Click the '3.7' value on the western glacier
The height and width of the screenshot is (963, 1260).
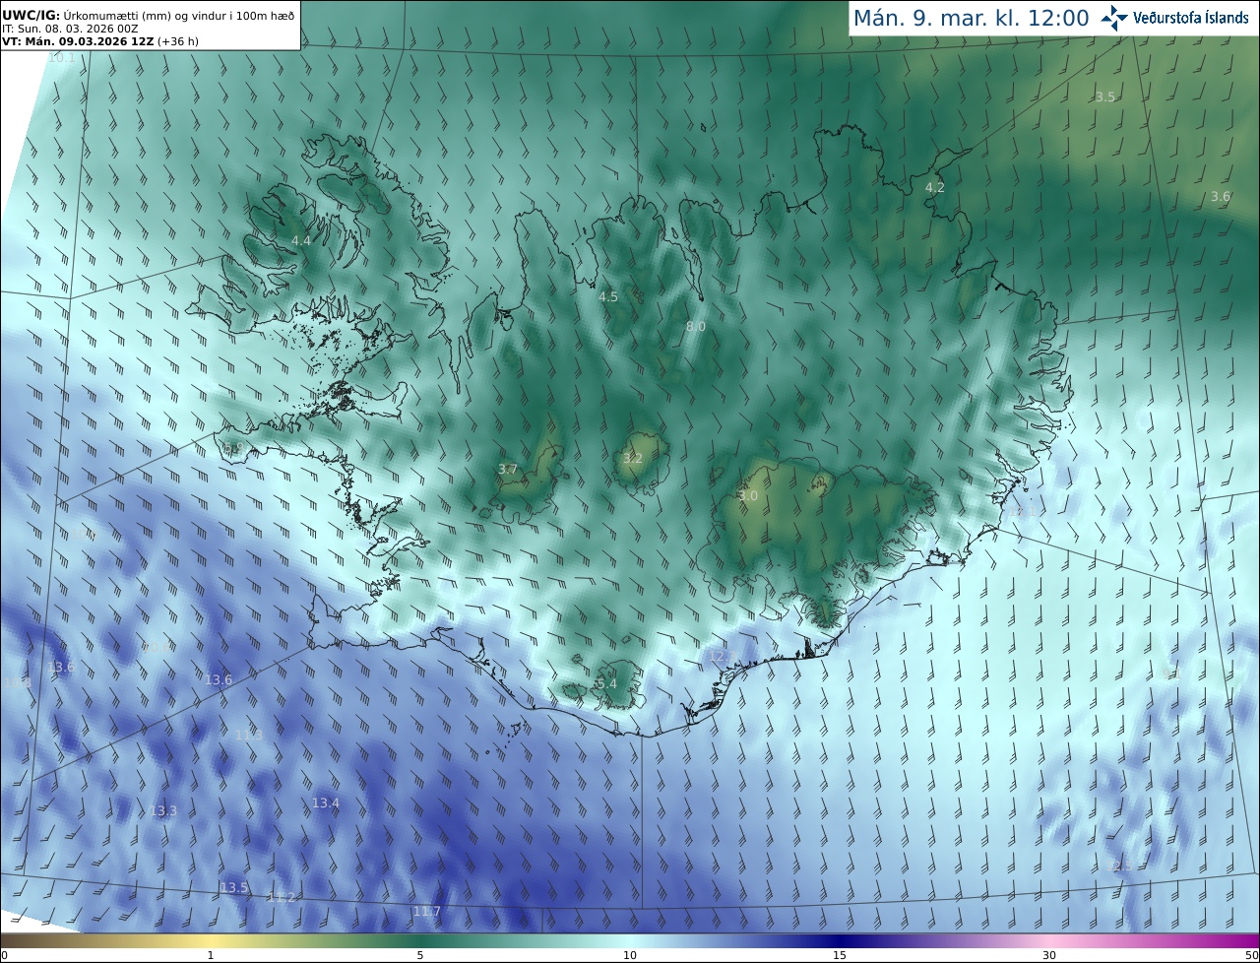508,470
